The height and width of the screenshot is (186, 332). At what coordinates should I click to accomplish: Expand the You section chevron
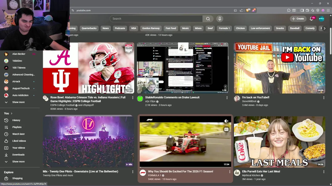11,113
